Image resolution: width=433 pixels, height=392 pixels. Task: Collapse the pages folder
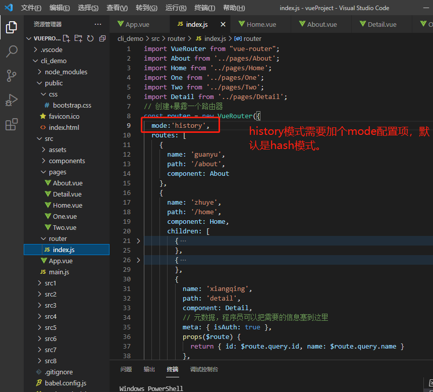(67, 172)
